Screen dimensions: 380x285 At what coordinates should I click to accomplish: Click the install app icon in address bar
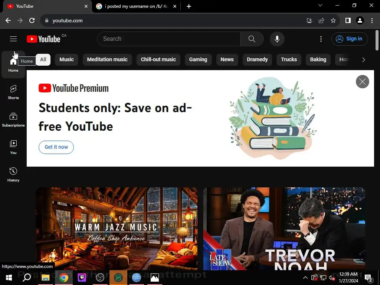pos(309,21)
